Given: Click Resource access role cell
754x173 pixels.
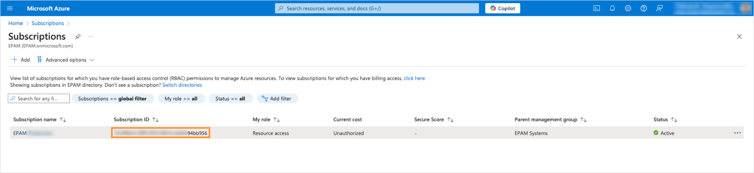Looking at the screenshot, I should (271, 133).
